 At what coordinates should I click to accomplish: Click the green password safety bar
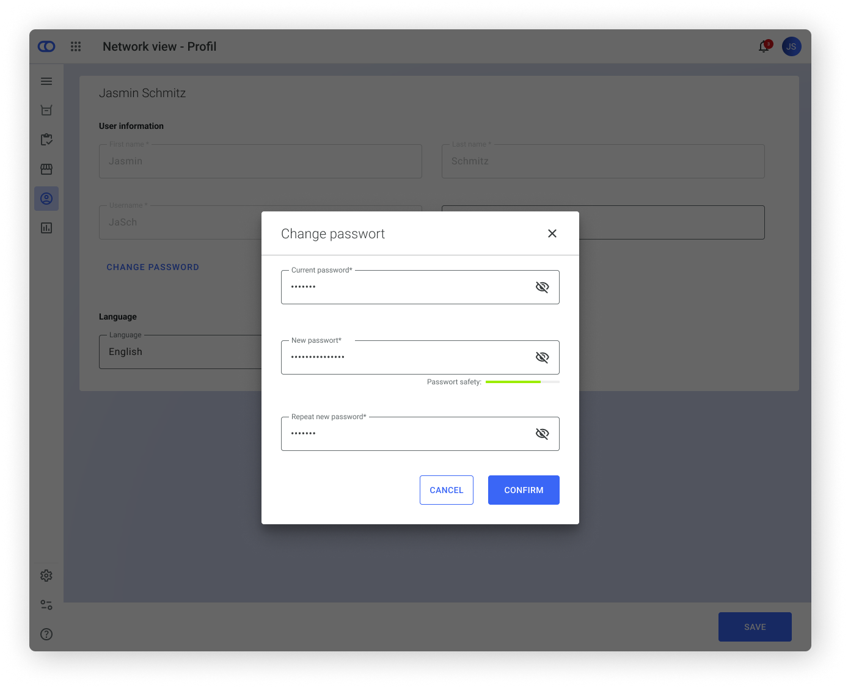(x=513, y=381)
